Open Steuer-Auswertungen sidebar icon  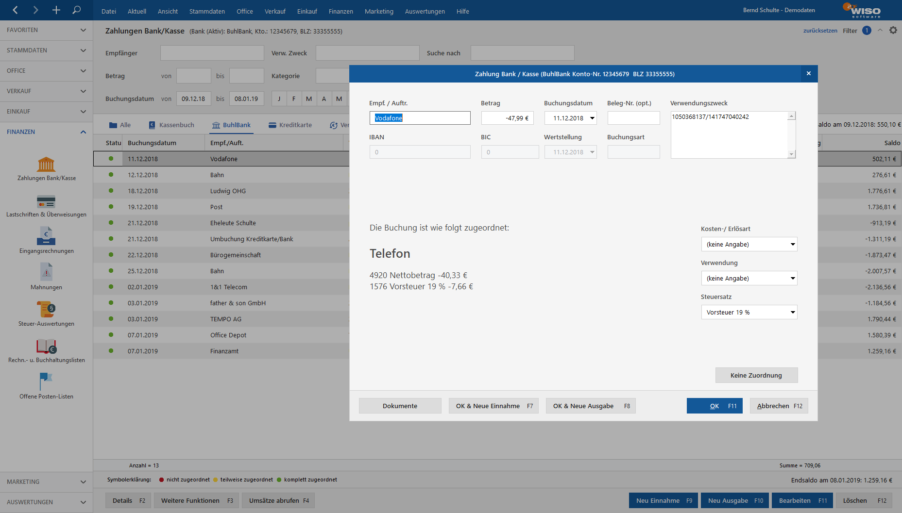(x=46, y=310)
